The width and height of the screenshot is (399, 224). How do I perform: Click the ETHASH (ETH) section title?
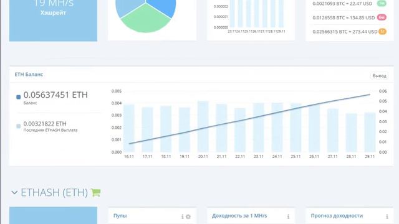click(x=54, y=192)
